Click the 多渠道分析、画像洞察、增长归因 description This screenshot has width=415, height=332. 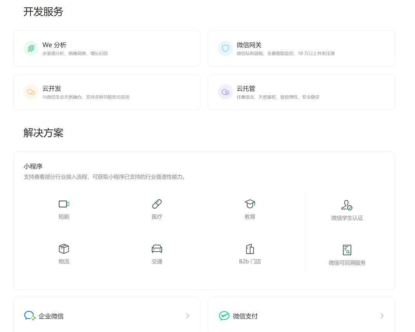75,53
